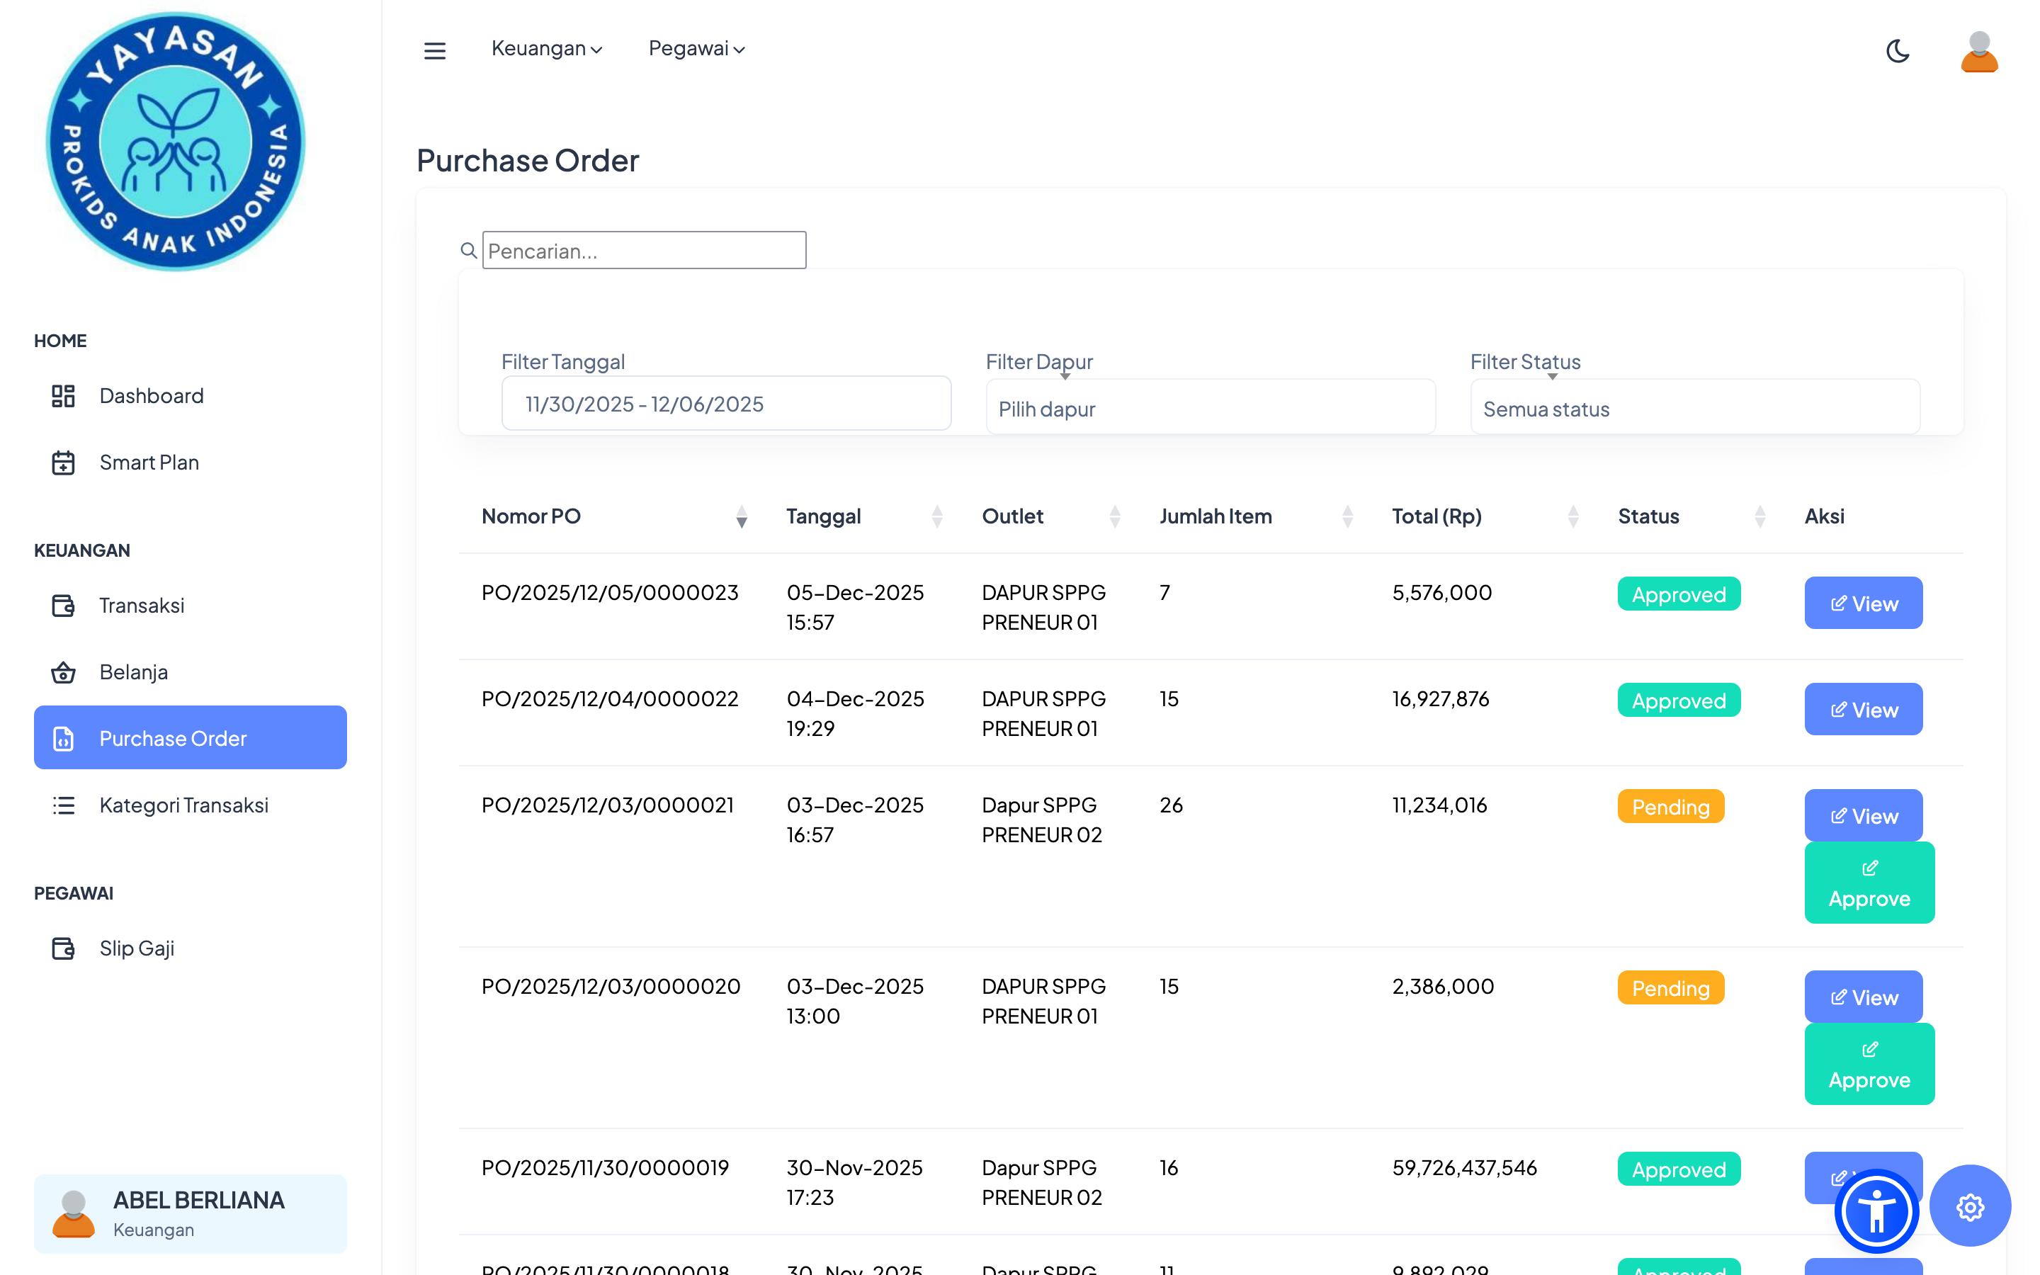2040x1275 pixels.
Task: Click the Pencarian search field
Action: point(644,251)
